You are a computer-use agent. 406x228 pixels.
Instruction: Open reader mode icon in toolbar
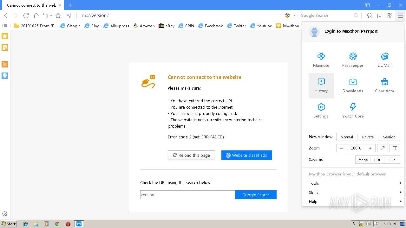point(68,15)
